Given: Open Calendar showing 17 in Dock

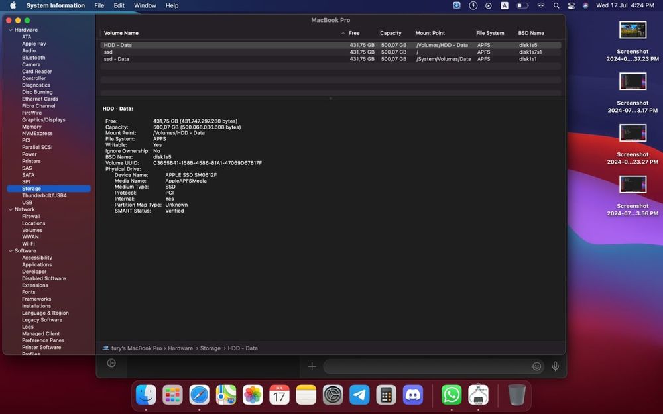Looking at the screenshot, I should point(280,395).
